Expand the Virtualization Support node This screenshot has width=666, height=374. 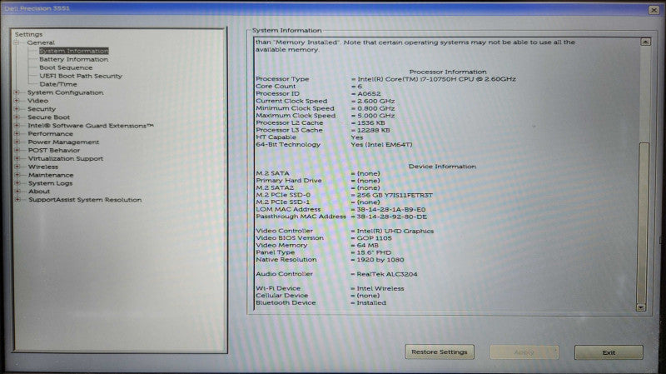click(17, 158)
